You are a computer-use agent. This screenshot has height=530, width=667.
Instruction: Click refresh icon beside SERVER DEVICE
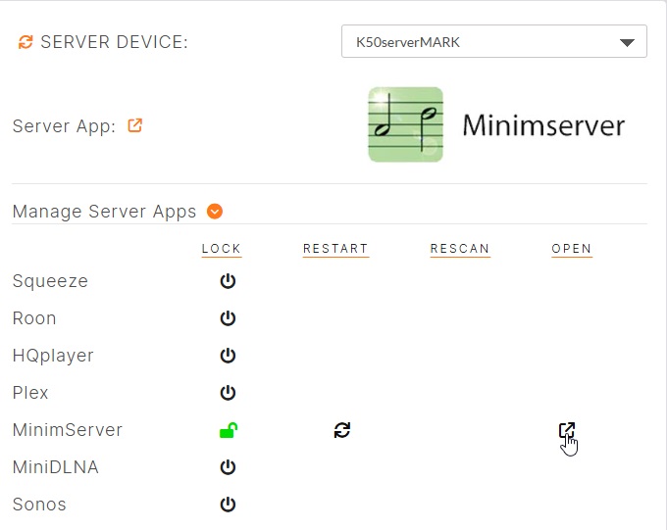26,42
